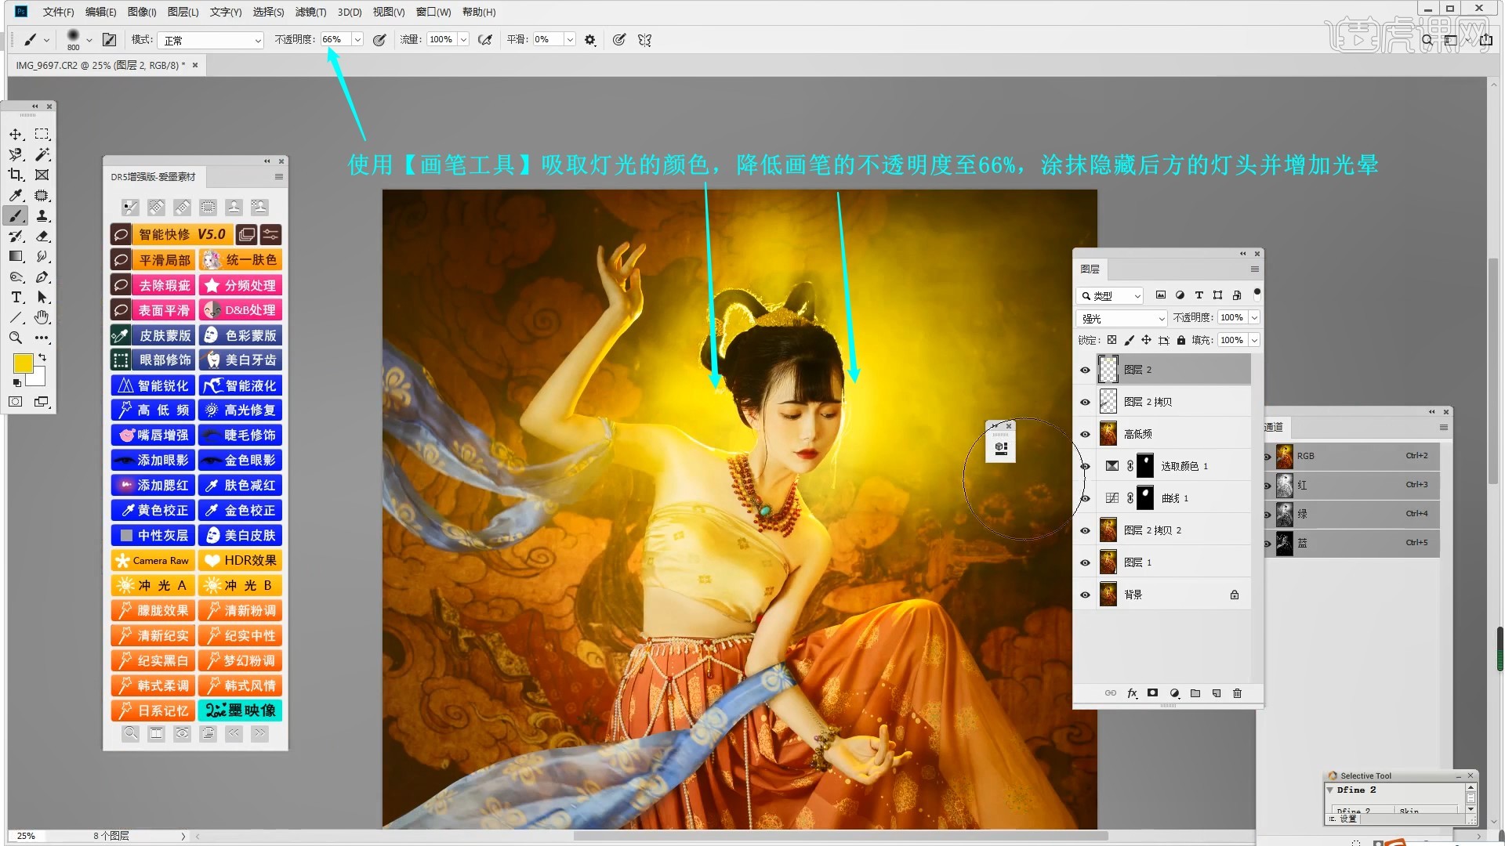Open the layer blend mode dropdown 强光
Image resolution: width=1505 pixels, height=846 pixels.
click(1122, 318)
